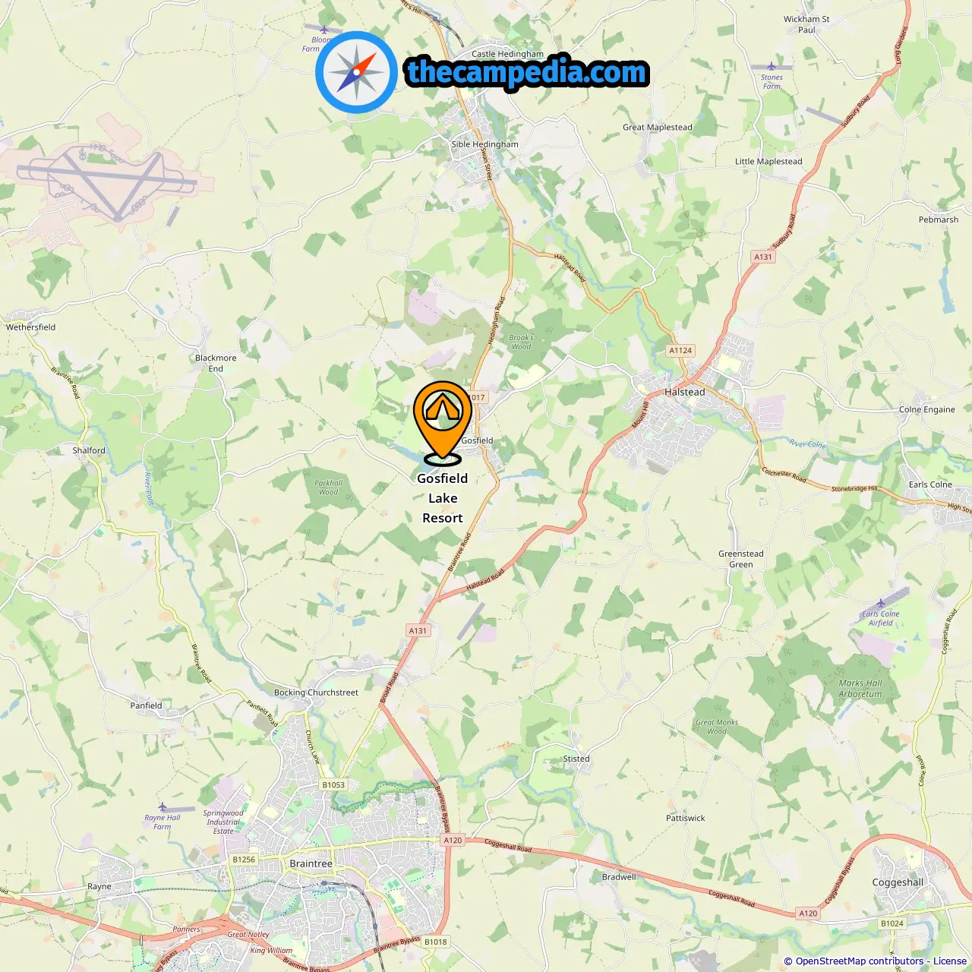Click the Coggeshall town label
This screenshot has width=972, height=972.
898,882
